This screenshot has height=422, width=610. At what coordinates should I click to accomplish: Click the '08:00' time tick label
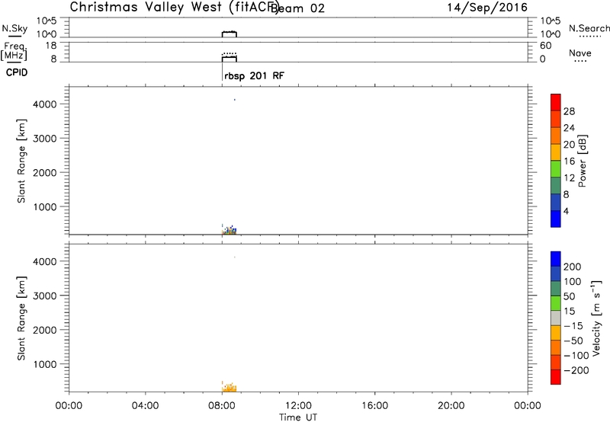[x=222, y=406]
